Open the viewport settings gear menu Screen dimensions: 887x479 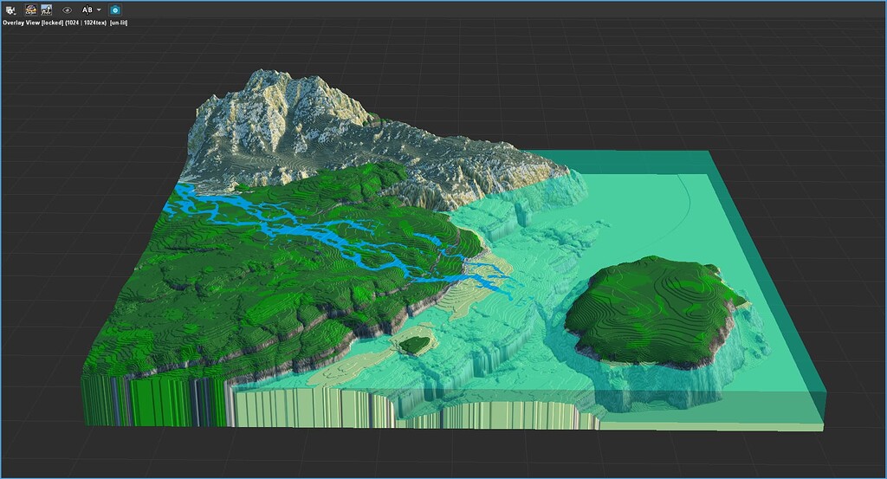pos(10,10)
